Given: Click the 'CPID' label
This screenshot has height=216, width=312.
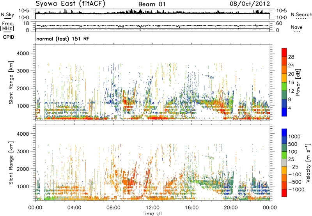Looking at the screenshot, I should tap(9, 37).
